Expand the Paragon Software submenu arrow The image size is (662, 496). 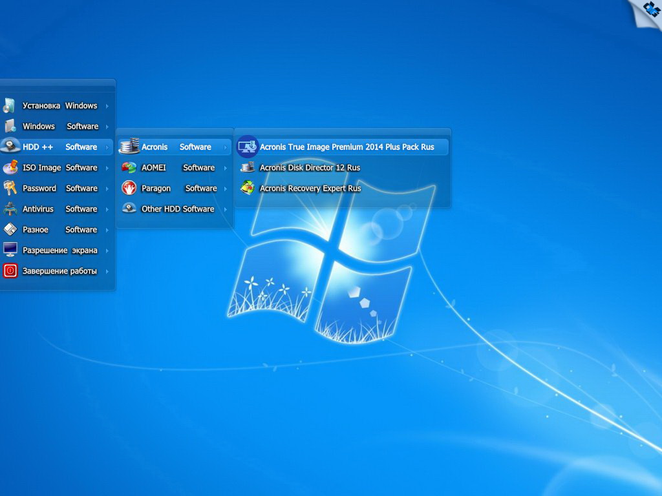[226, 189]
